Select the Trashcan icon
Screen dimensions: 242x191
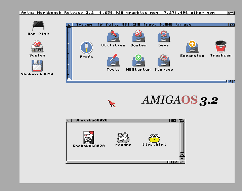(x=221, y=49)
